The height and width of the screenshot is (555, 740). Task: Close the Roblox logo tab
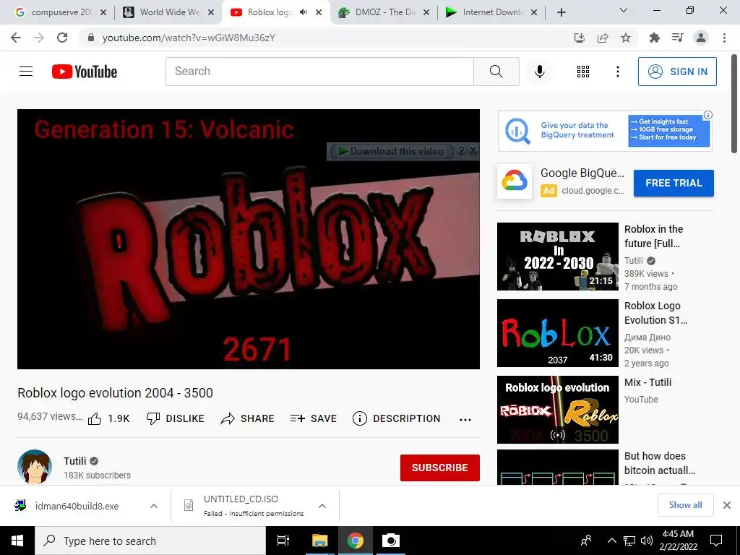319,12
